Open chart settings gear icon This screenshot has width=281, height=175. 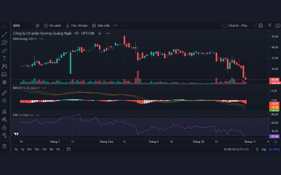(261, 26)
